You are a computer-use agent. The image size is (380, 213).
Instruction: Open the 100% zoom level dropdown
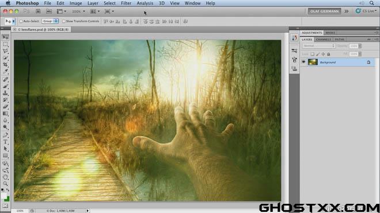click(78, 11)
